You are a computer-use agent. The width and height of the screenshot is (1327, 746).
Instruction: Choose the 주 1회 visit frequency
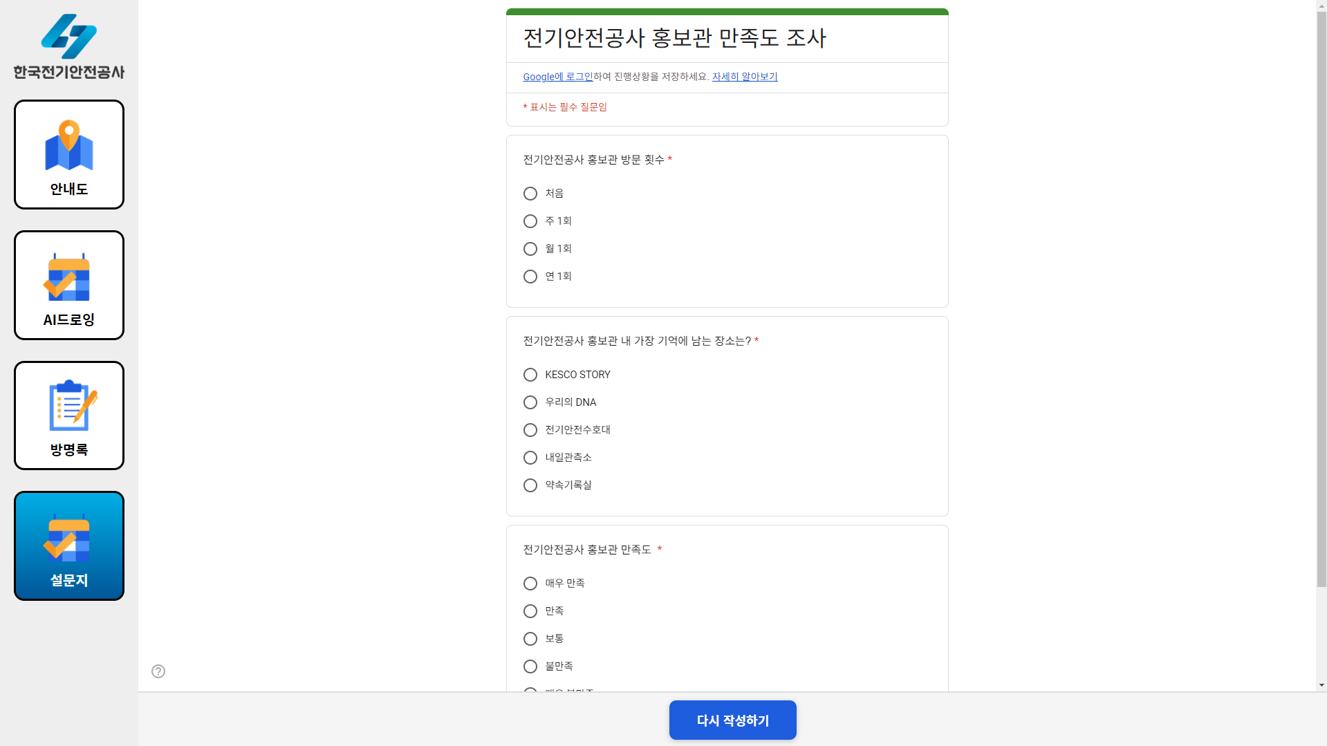(530, 221)
